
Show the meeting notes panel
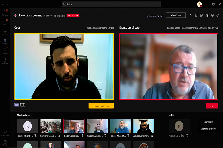196,15
